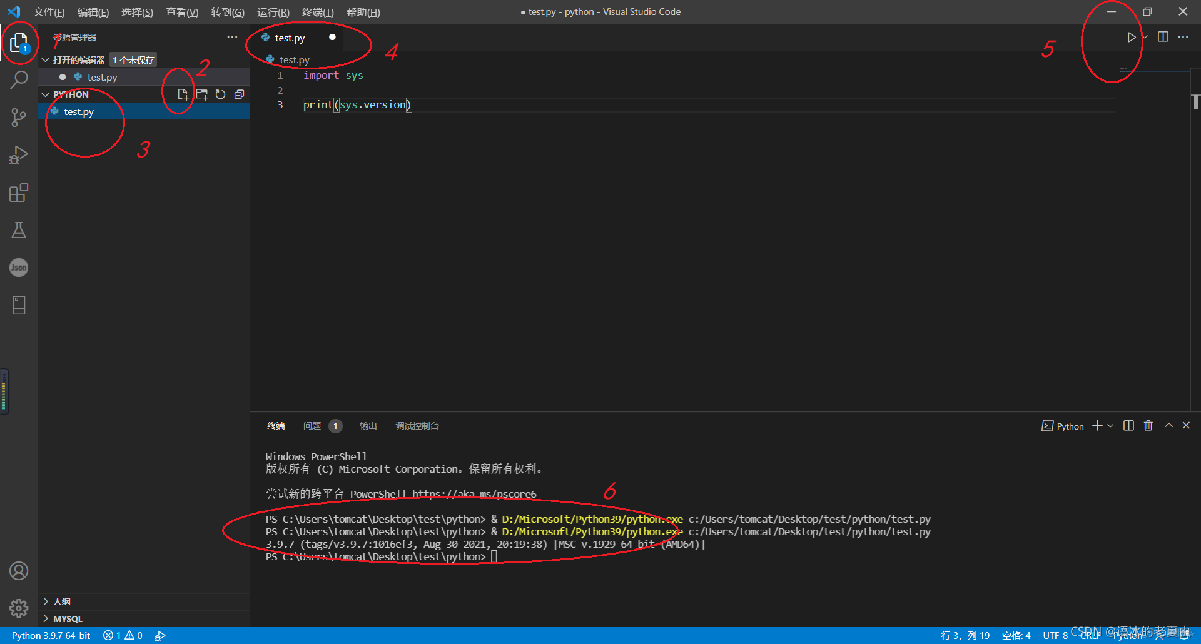
Task: Open run button dropdown arrow
Action: pyautogui.click(x=1145, y=38)
